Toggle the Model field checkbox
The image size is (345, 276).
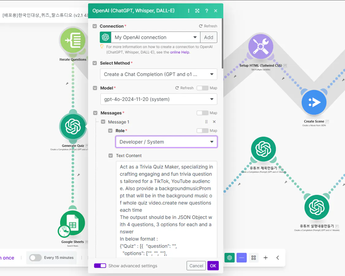point(95,88)
